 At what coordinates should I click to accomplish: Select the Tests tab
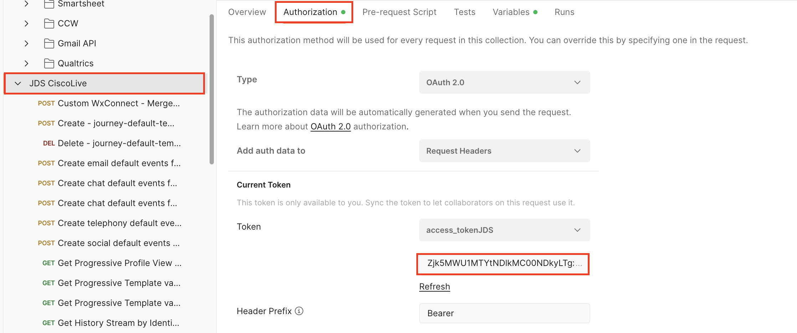464,12
